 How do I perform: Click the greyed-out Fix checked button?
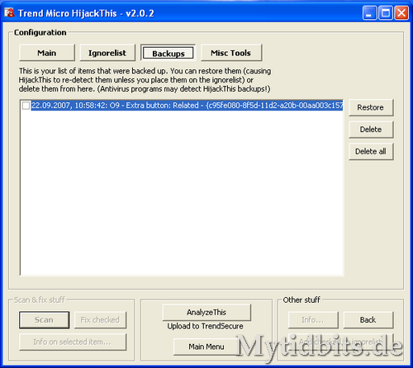[100, 319]
